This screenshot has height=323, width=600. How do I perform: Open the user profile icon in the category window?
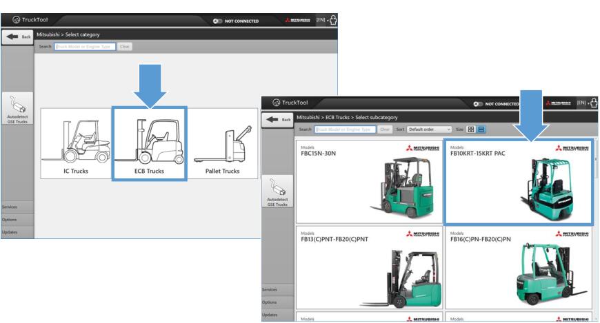tap(333, 20)
